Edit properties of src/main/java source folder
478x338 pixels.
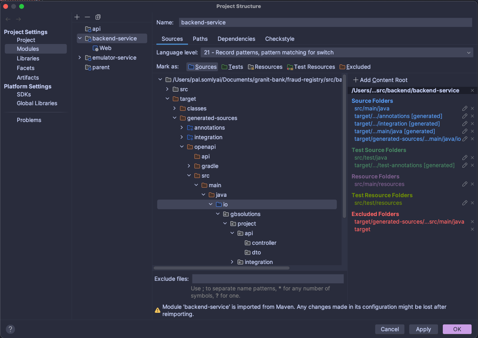pyautogui.click(x=464, y=108)
